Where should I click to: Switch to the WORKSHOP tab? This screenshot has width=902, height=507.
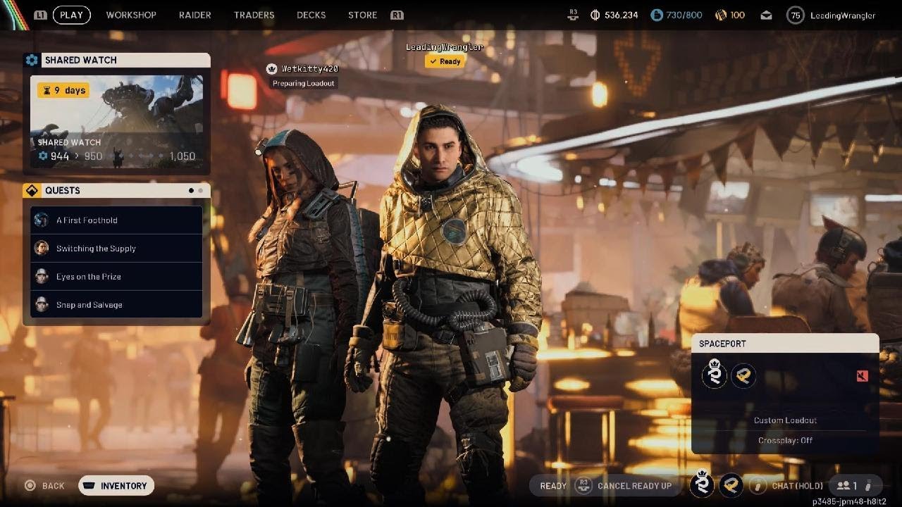pyautogui.click(x=131, y=15)
